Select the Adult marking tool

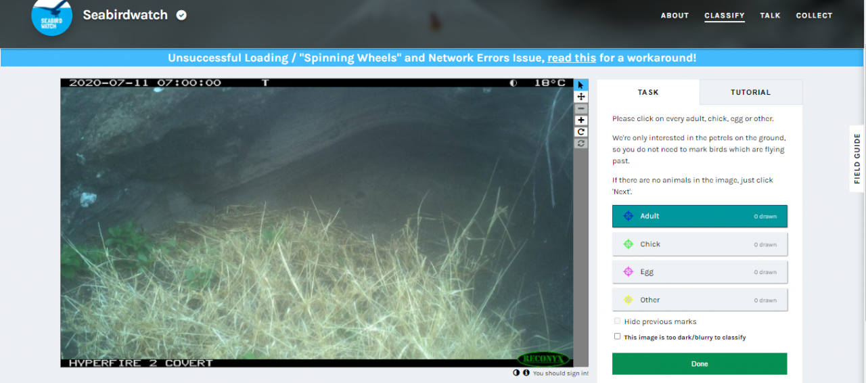(700, 217)
